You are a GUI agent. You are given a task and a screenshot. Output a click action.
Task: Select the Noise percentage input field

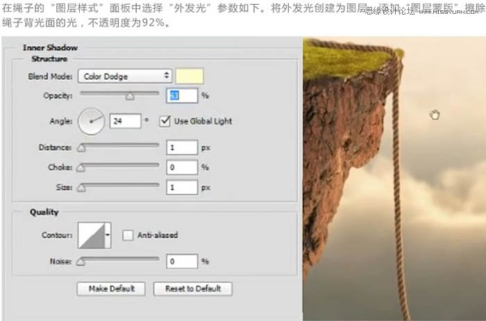181,262
